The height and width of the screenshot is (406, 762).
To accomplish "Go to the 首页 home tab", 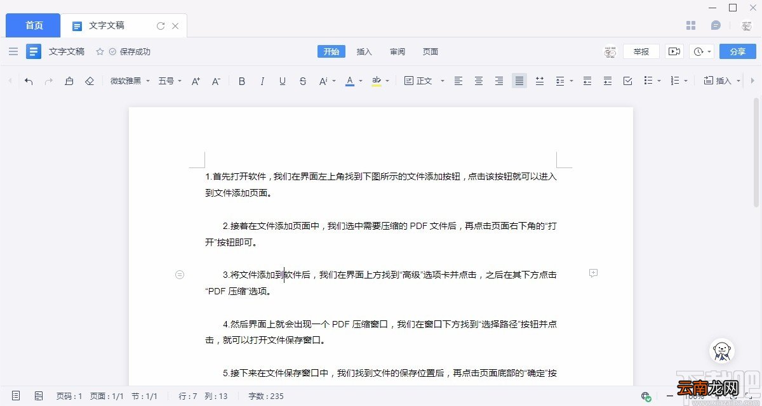I will (34, 25).
